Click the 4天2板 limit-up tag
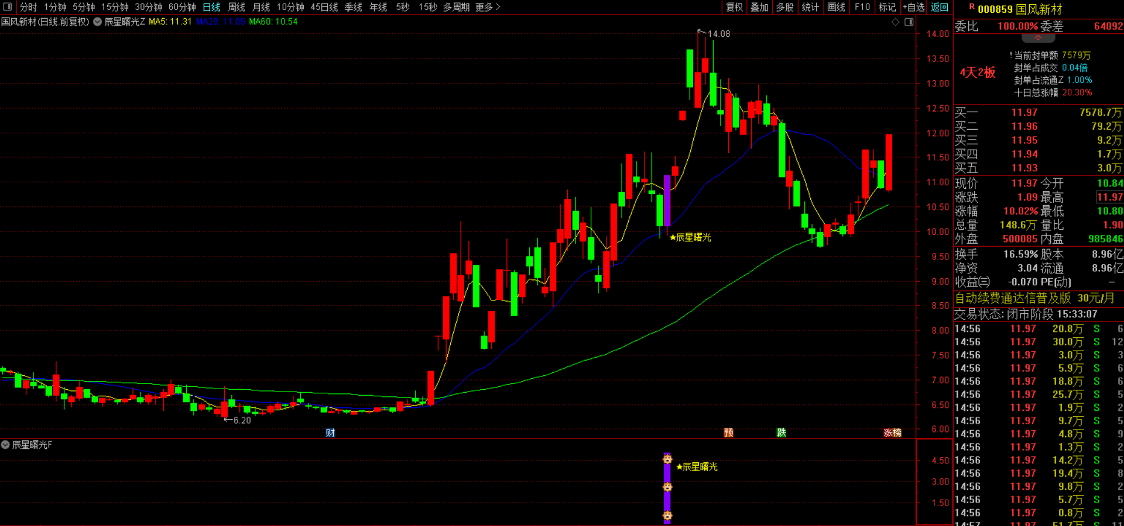 coord(977,72)
